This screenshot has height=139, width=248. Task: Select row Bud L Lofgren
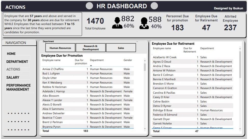click(x=87, y=73)
